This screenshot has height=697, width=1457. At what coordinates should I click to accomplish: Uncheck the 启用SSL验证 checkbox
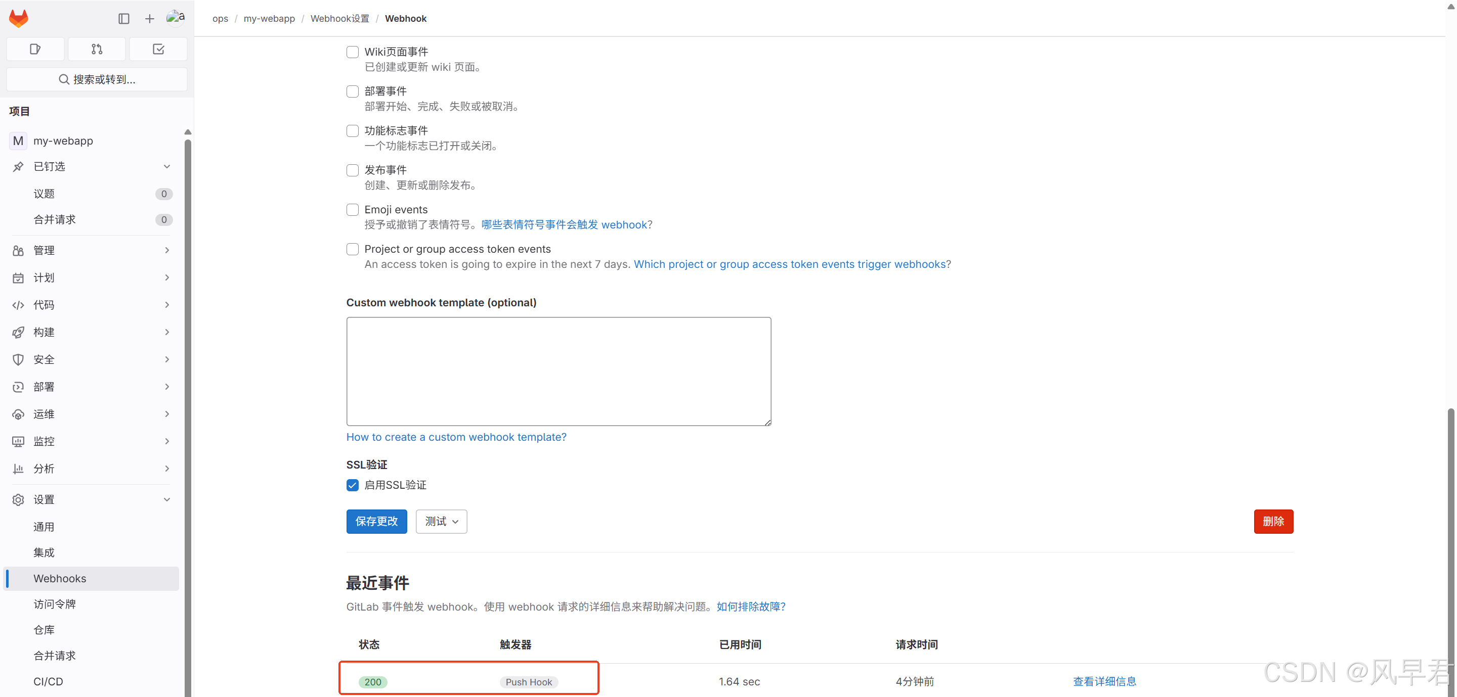(x=353, y=485)
